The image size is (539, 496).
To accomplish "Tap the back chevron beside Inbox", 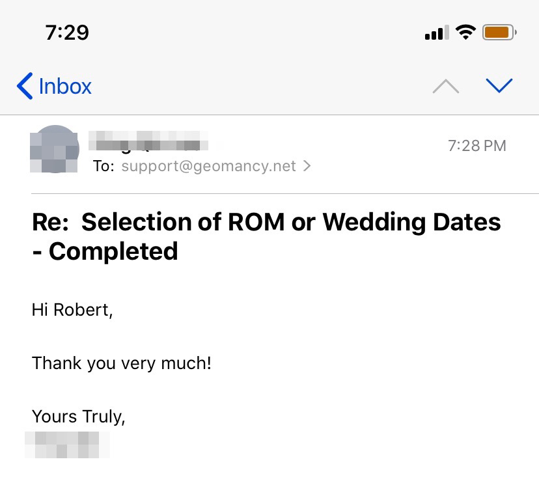I will tap(25, 86).
